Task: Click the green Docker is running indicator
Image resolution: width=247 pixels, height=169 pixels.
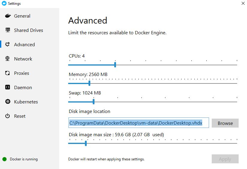Action: click(4, 159)
